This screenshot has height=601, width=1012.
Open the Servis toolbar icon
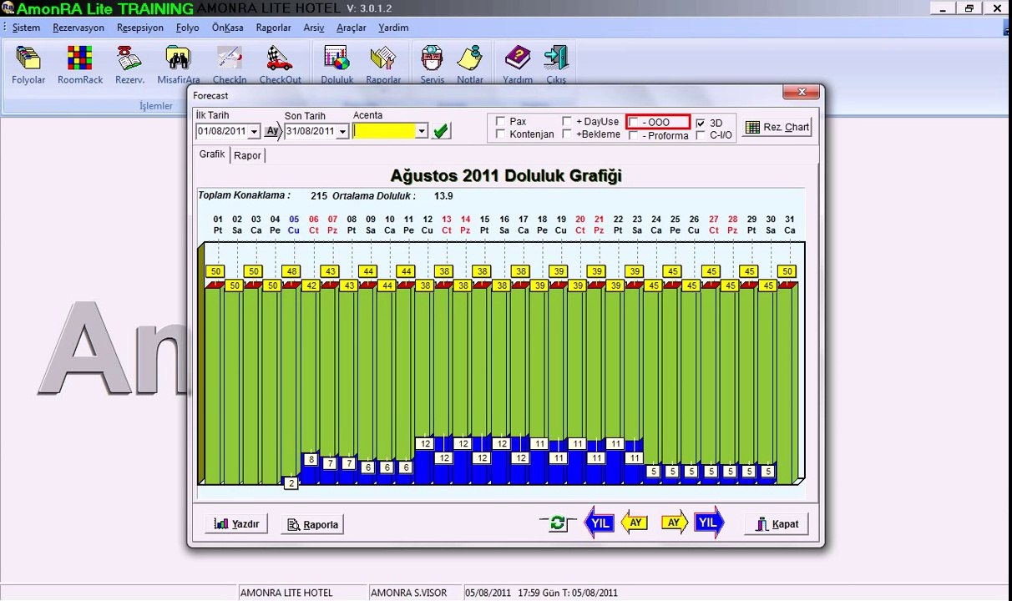(x=432, y=64)
